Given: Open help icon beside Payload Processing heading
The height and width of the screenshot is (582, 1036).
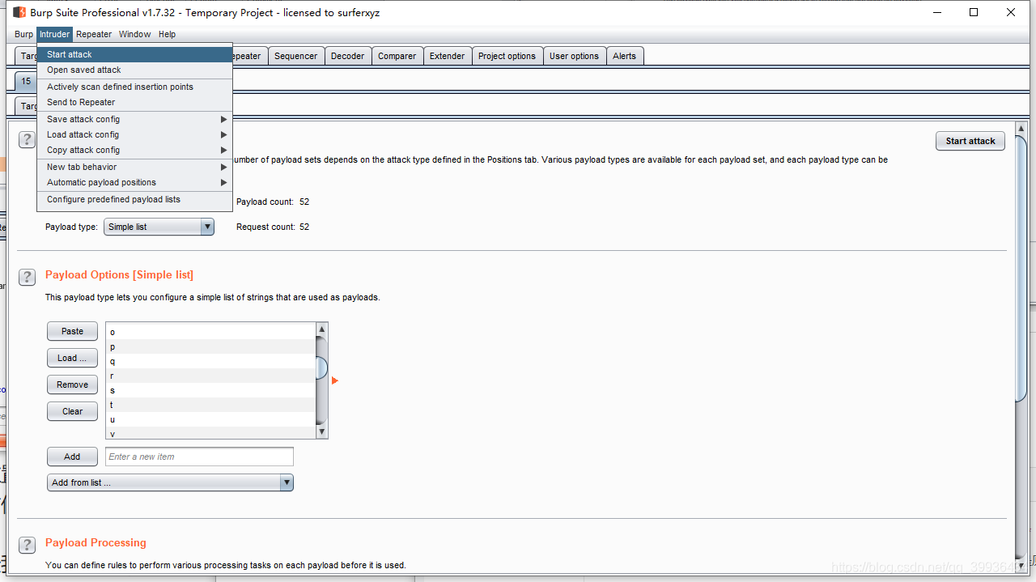Looking at the screenshot, I should [27, 545].
